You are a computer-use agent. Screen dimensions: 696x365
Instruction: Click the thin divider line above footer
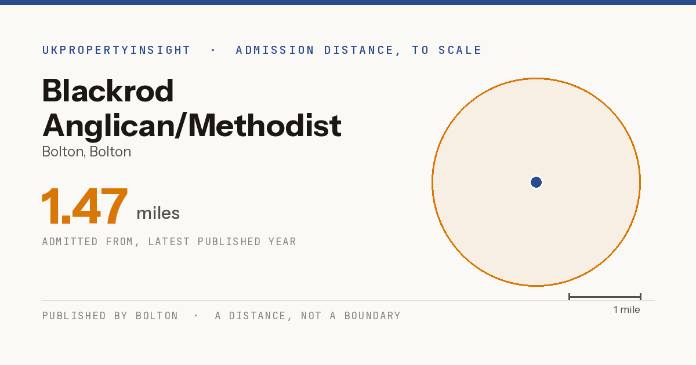pyautogui.click(x=348, y=301)
